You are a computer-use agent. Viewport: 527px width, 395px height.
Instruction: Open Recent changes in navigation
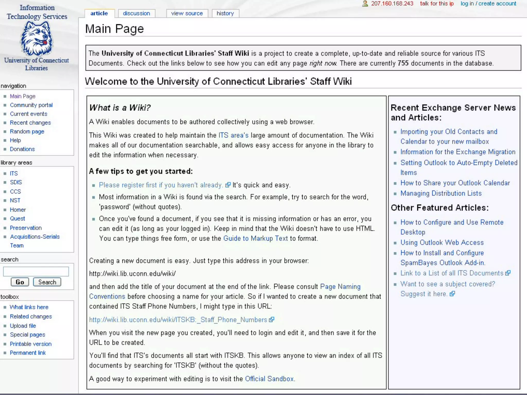click(x=30, y=123)
